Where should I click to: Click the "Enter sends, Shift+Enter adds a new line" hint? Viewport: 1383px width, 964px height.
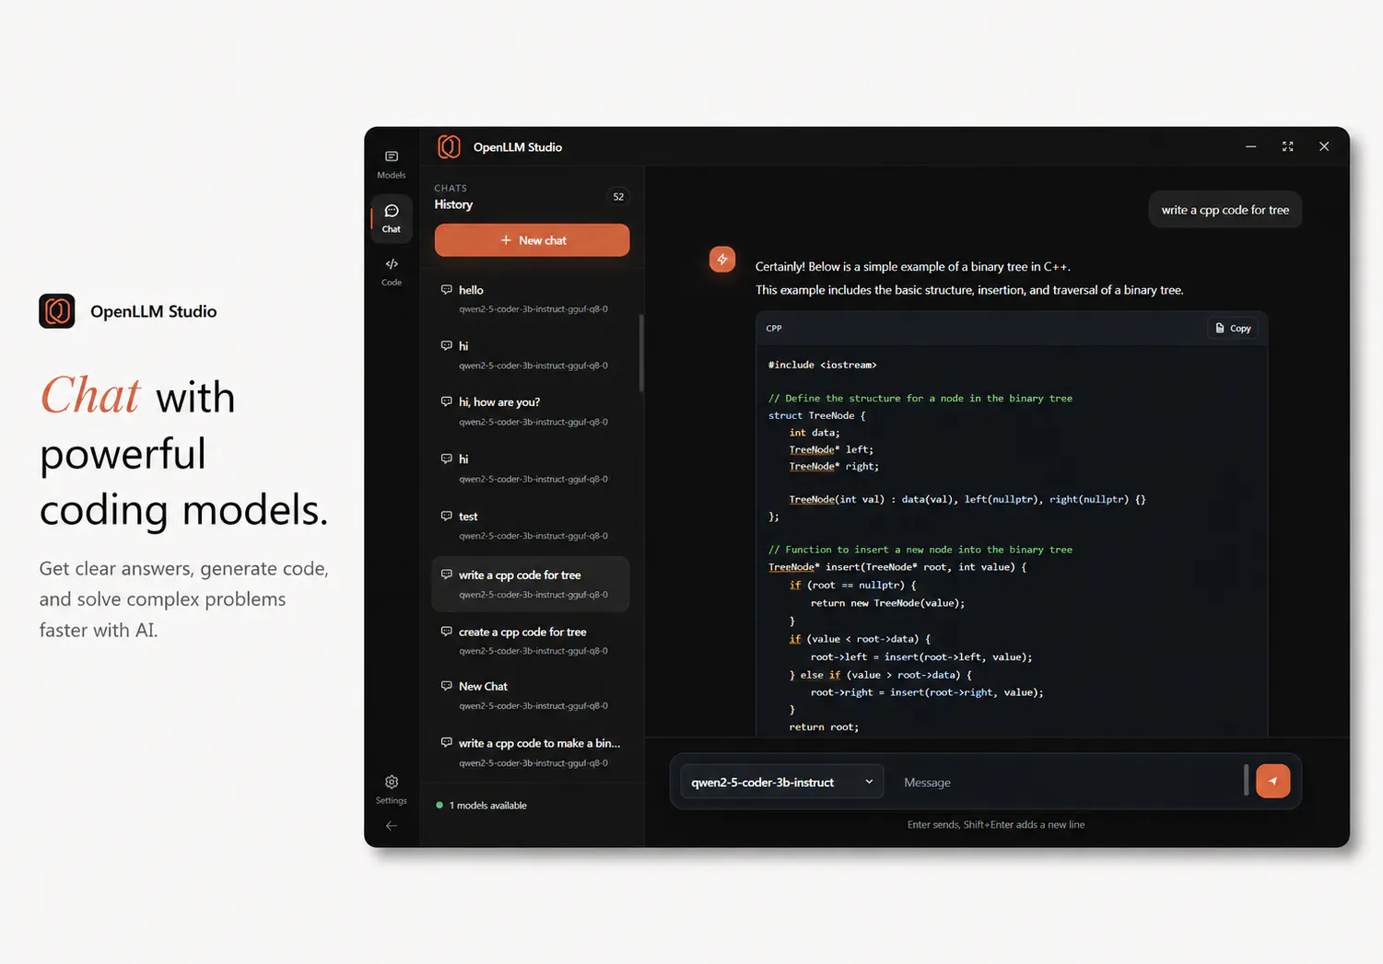click(x=996, y=824)
